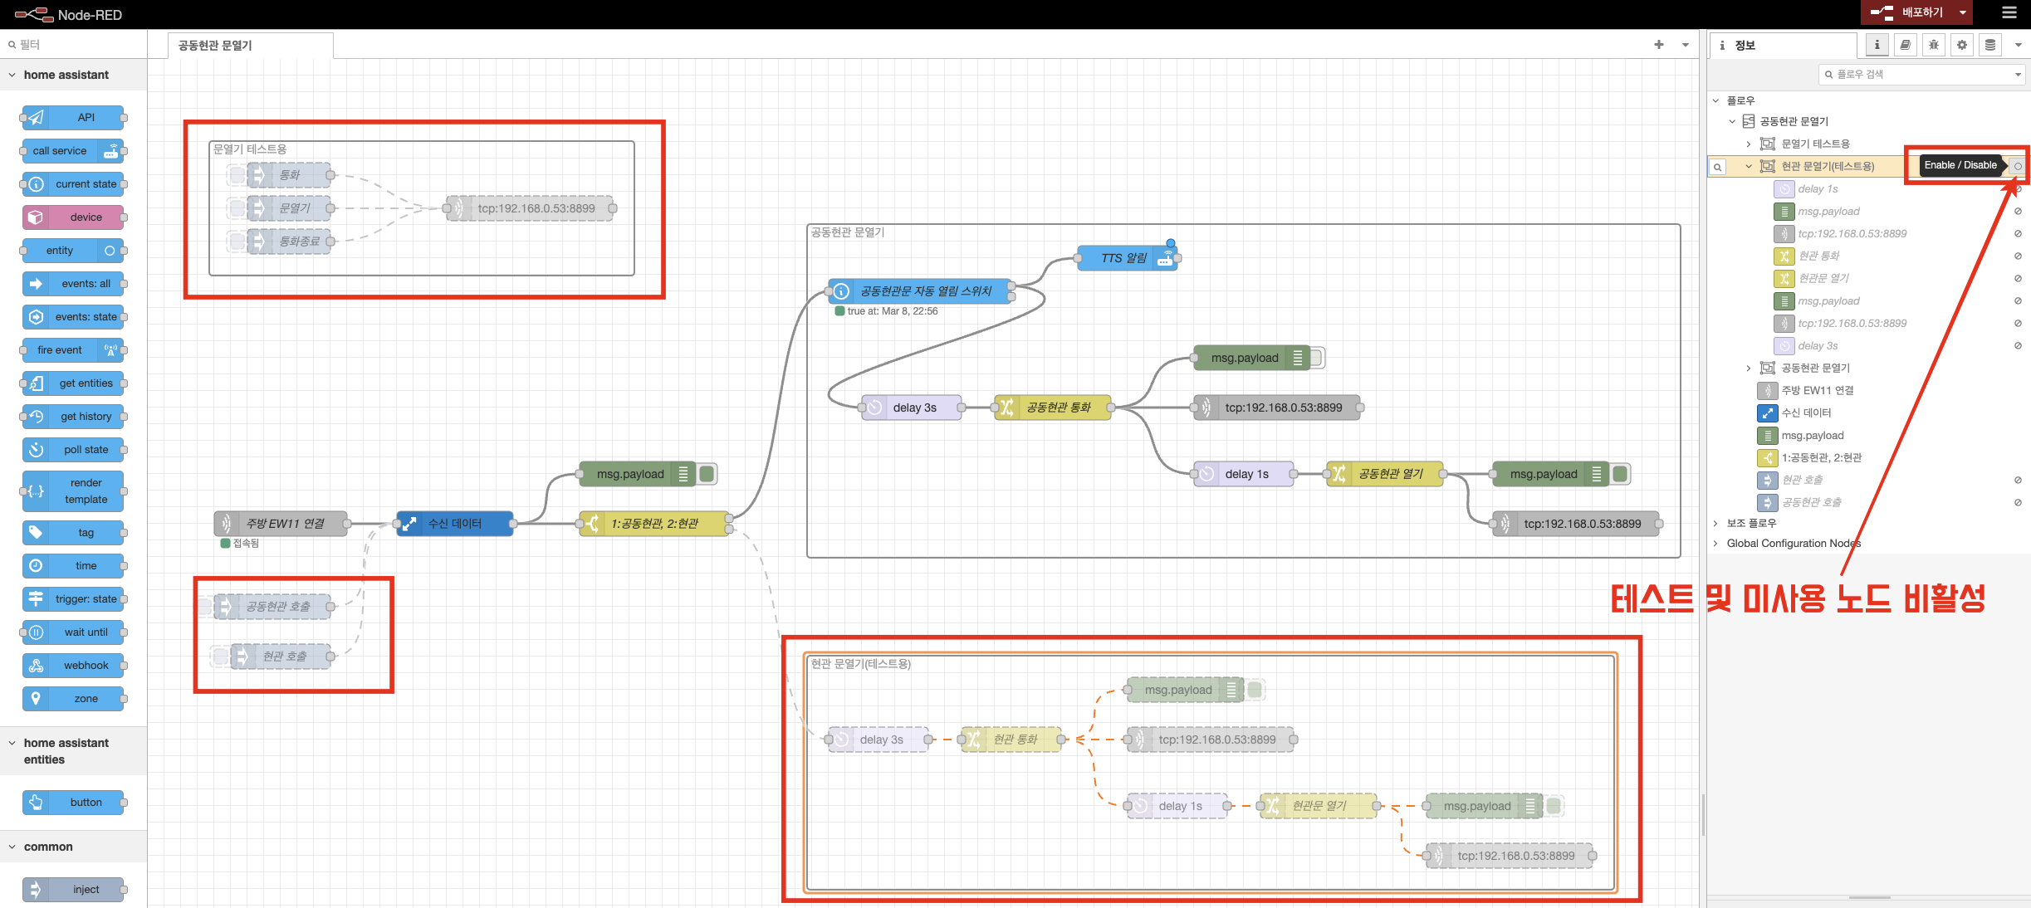Open the deploy options dropdown arrow
This screenshot has width=2031, height=908.
[1962, 12]
